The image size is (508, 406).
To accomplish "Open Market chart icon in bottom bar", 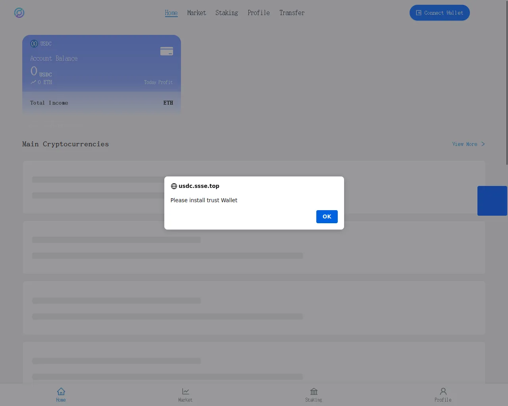I will pos(185,391).
